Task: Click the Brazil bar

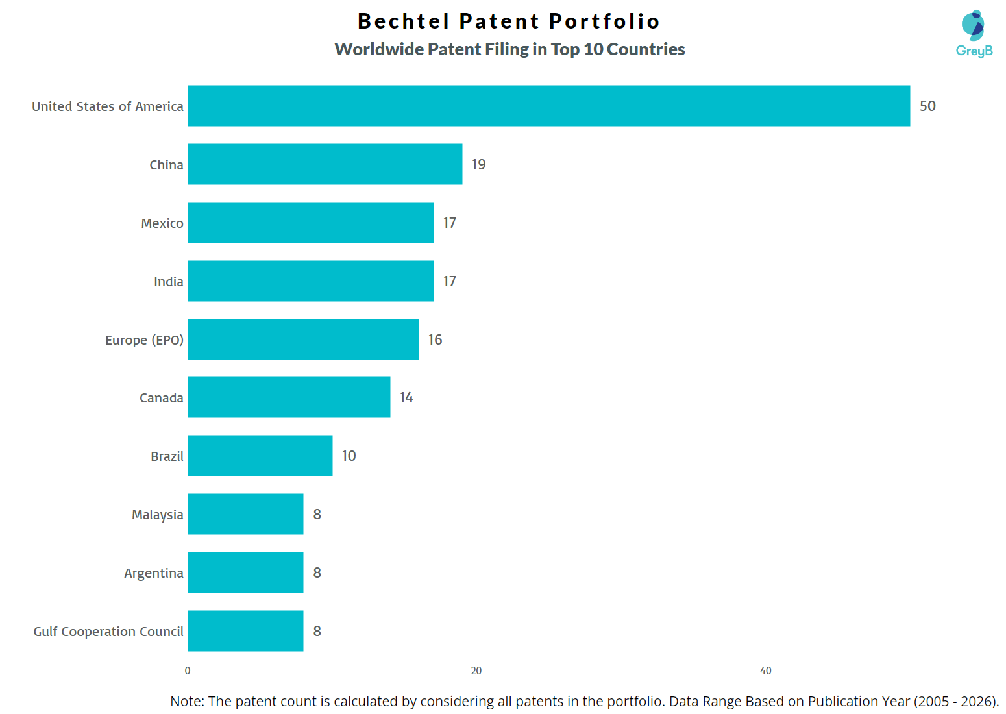Action: (260, 456)
